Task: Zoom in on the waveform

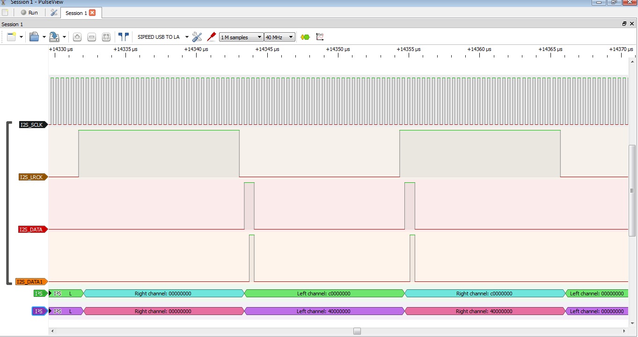Action: tap(77, 37)
